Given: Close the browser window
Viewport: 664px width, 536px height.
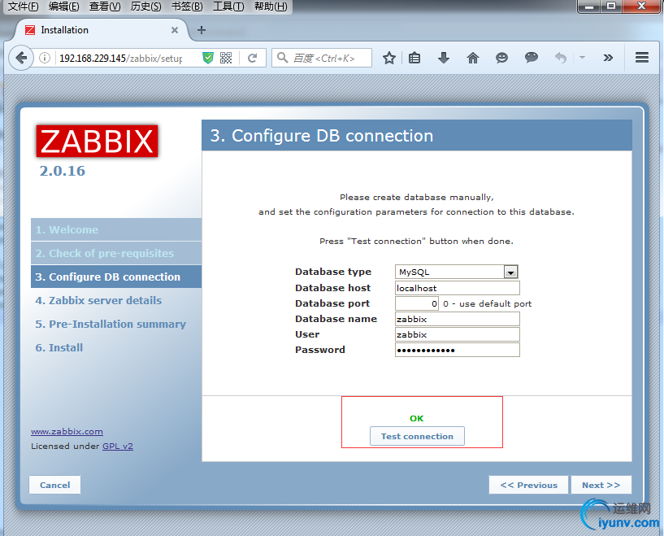Looking at the screenshot, I should tap(641, 6).
